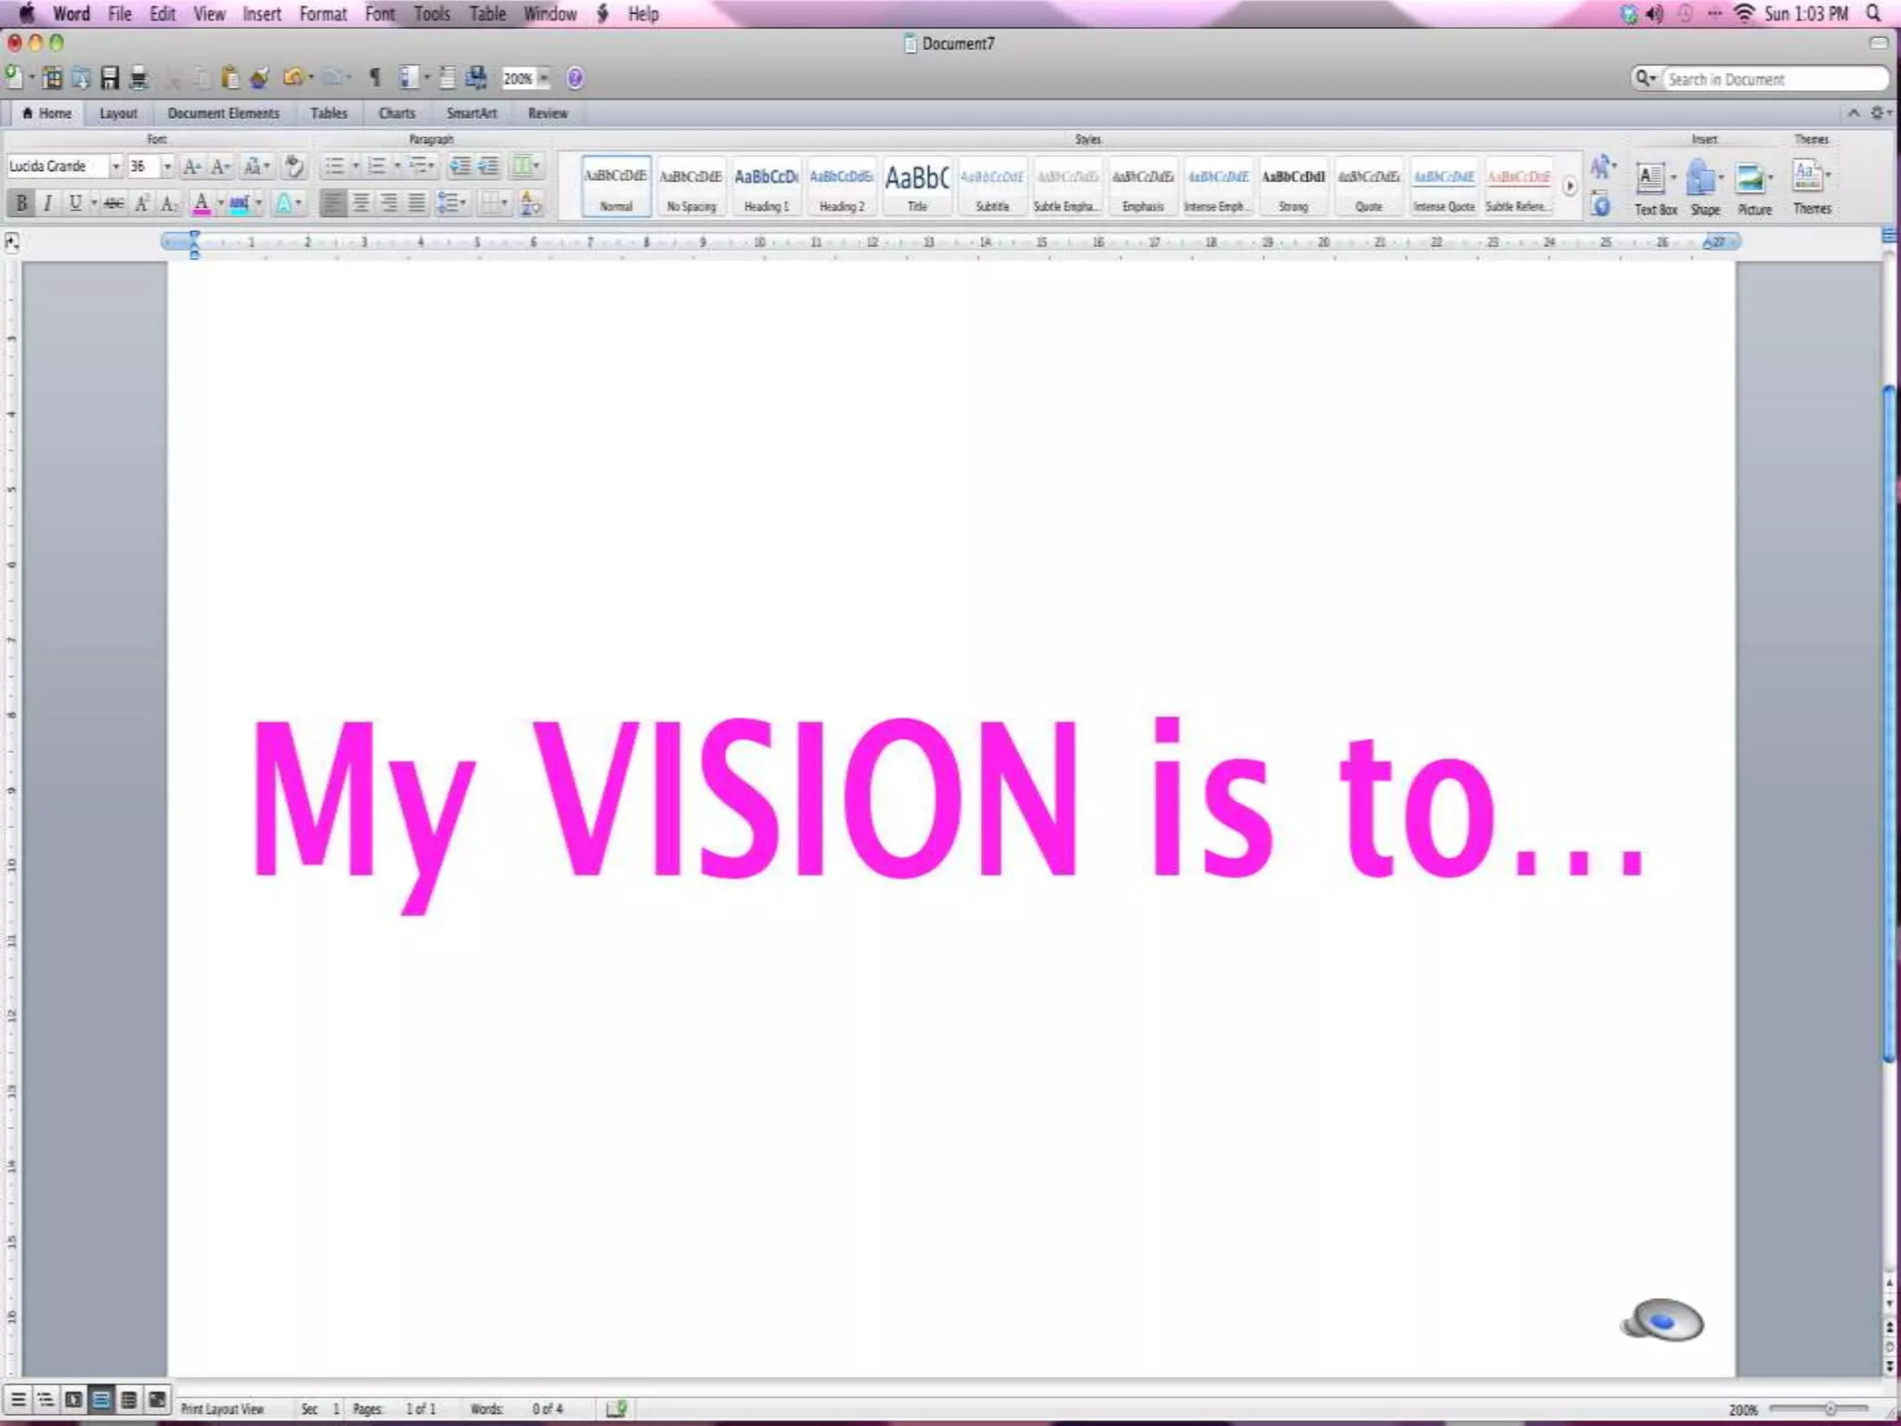This screenshot has height=1426, width=1901.
Task: Apply the Heading 1 style
Action: 766,187
